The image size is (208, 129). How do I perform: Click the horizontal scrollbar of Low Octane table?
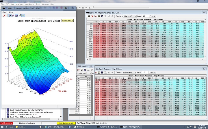click(145, 59)
